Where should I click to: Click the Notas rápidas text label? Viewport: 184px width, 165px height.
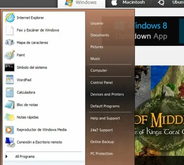[28, 117]
